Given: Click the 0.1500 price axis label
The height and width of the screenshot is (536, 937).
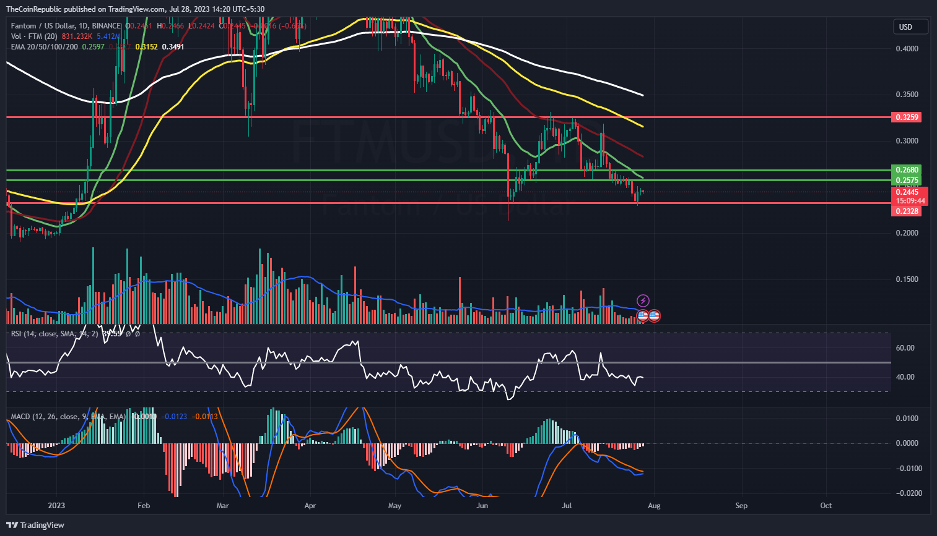Looking at the screenshot, I should pyautogui.click(x=907, y=279).
